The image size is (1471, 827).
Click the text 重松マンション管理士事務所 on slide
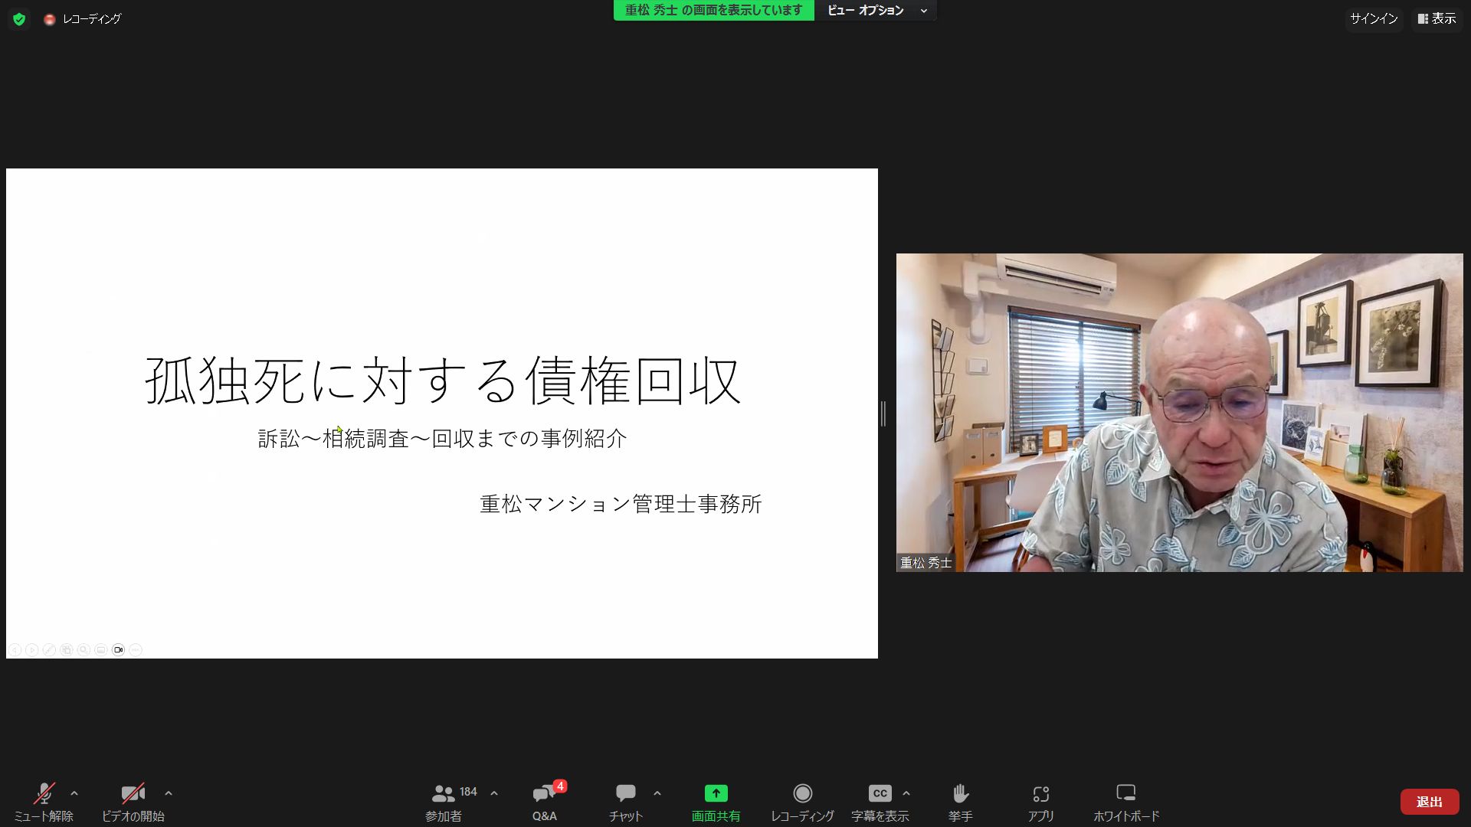pyautogui.click(x=621, y=504)
